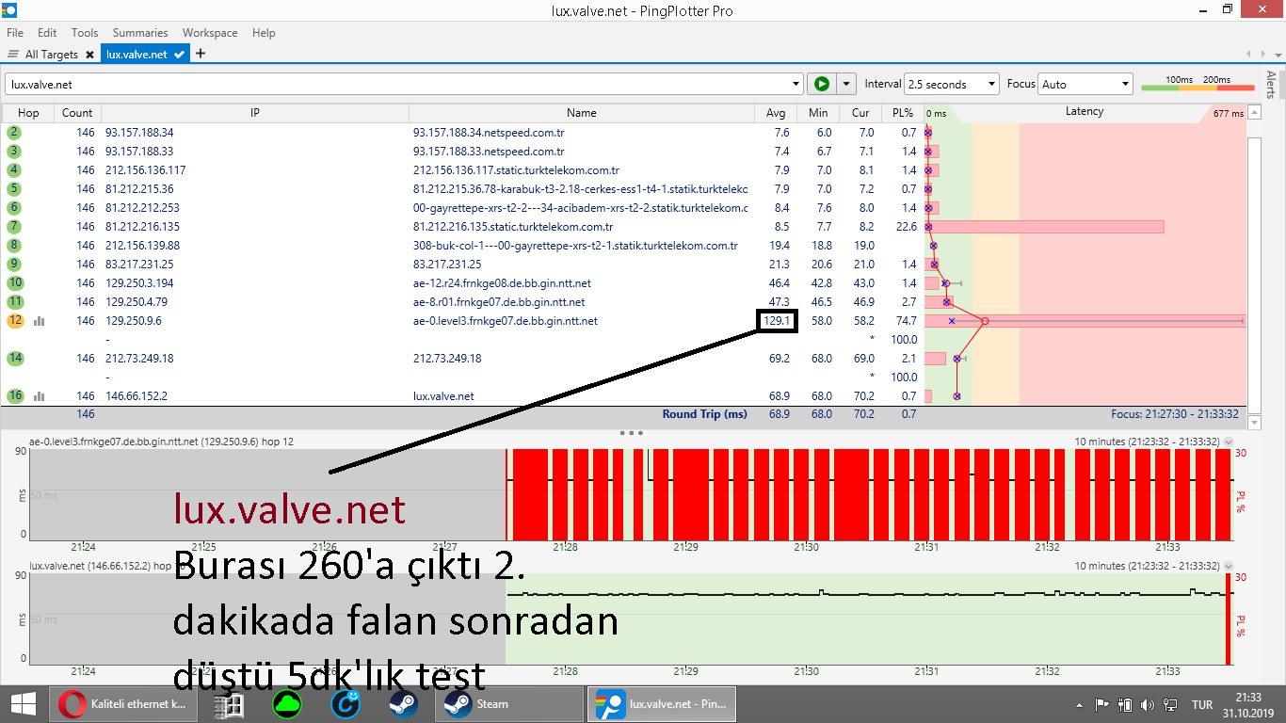Open the Summaries menu
Image resolution: width=1286 pixels, height=723 pixels.
tap(140, 32)
